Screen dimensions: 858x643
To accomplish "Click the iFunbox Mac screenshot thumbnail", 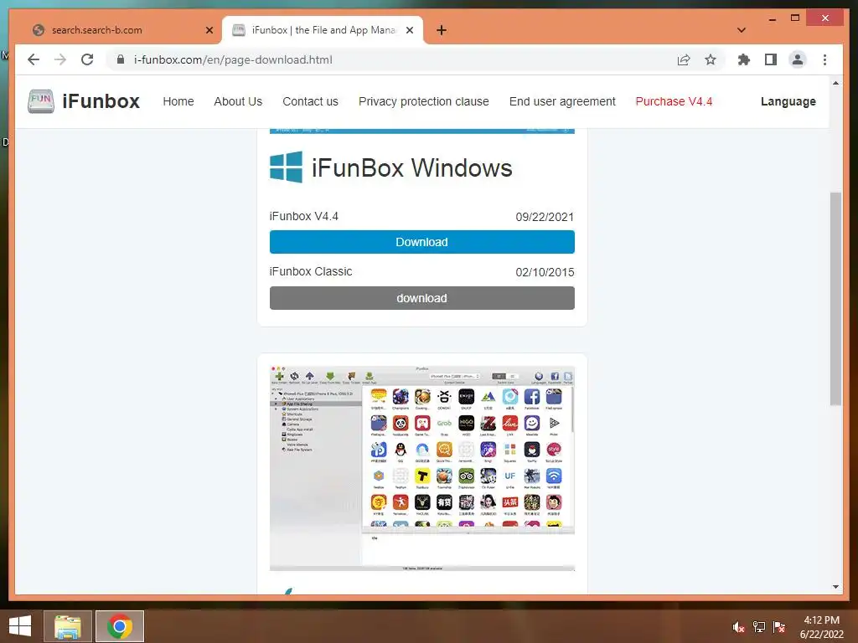I will tap(422, 469).
